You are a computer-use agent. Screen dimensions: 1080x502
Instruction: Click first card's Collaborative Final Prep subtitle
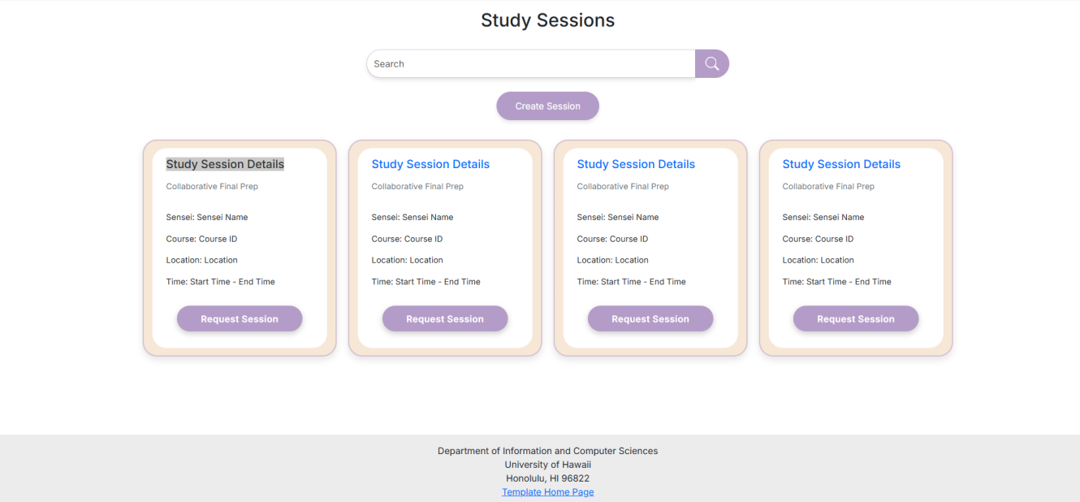point(212,187)
